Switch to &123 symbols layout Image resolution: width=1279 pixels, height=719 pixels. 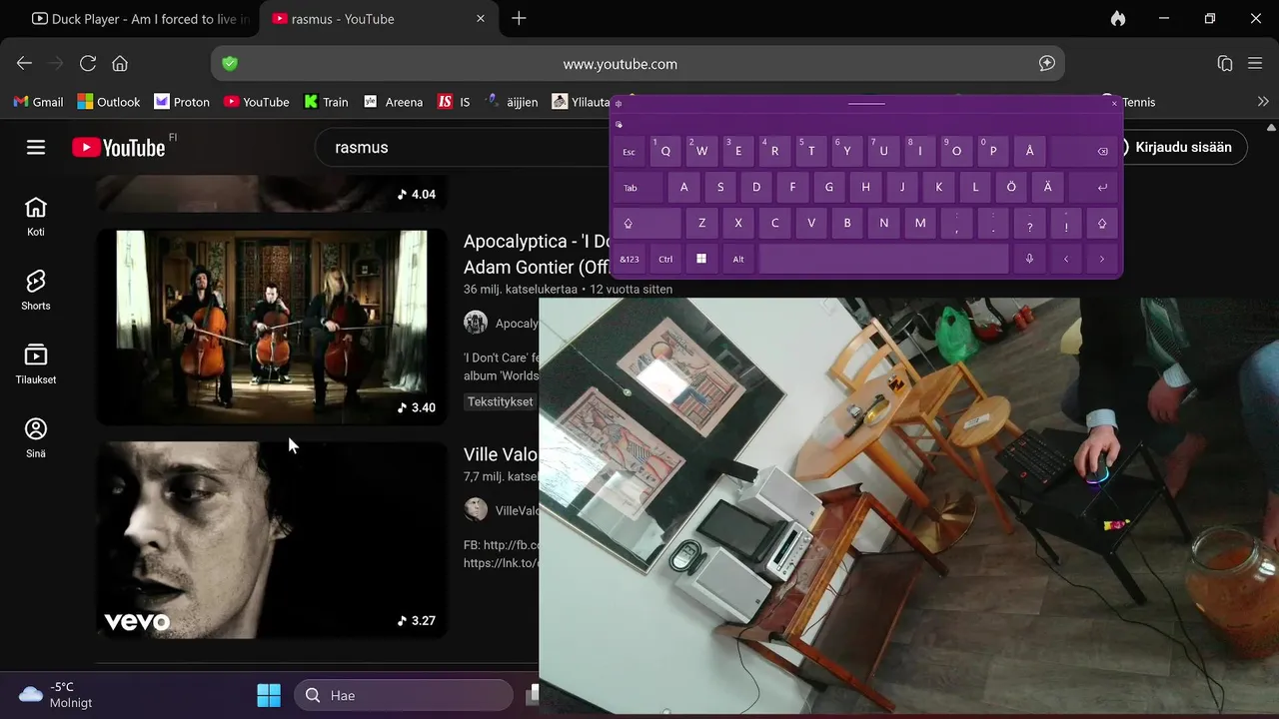pos(629,259)
